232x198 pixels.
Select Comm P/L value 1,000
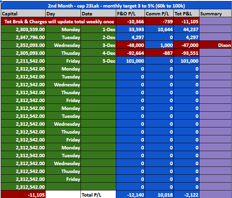pyautogui.click(x=159, y=45)
